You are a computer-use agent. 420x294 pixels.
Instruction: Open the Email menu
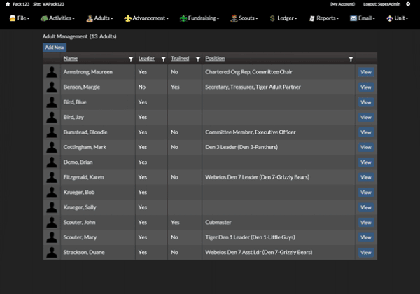tap(363, 18)
